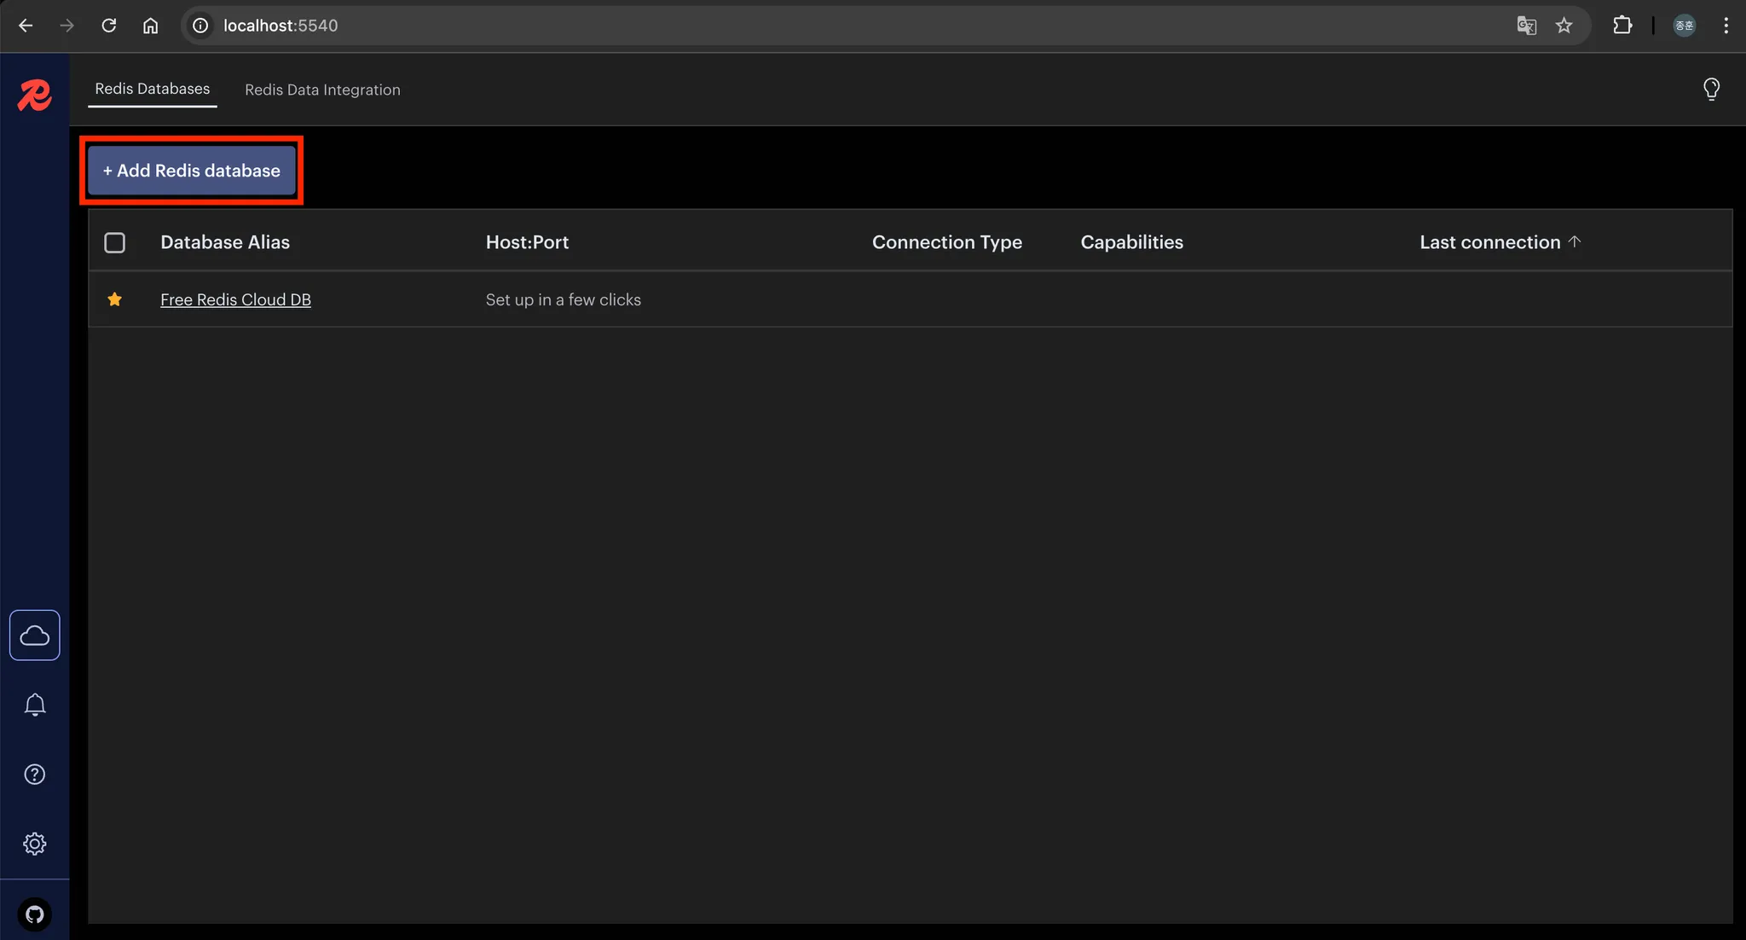1746x940 pixels.
Task: Click the translate page icon
Action: point(1526,26)
